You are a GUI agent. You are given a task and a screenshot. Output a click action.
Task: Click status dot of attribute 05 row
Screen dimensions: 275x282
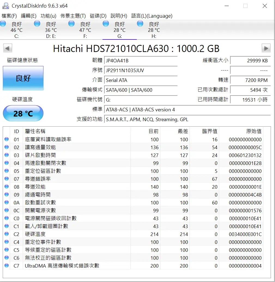(x=7, y=171)
